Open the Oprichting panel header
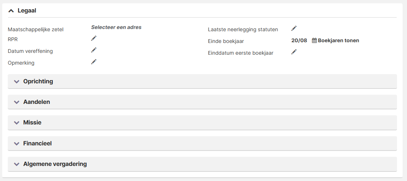The height and width of the screenshot is (181, 407). point(202,82)
